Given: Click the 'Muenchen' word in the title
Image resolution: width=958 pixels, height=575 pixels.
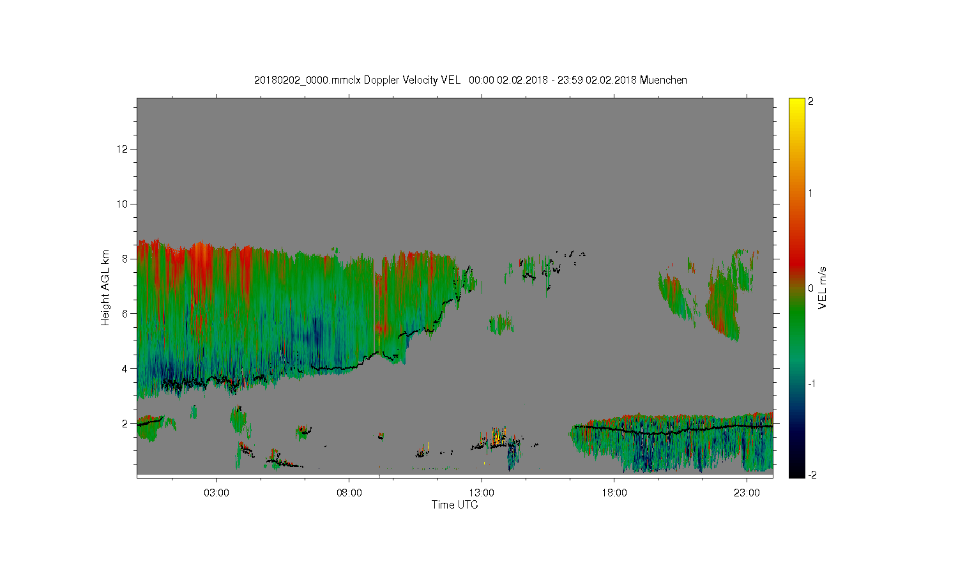Looking at the screenshot, I should [x=664, y=80].
